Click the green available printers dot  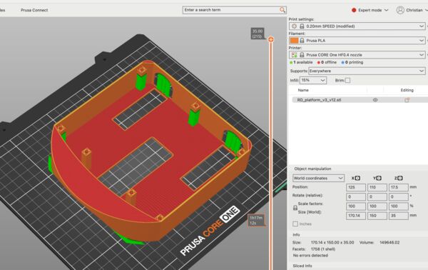[x=291, y=63]
